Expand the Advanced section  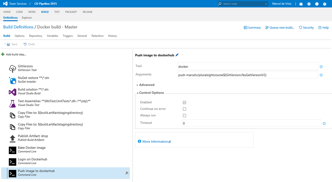point(147,85)
